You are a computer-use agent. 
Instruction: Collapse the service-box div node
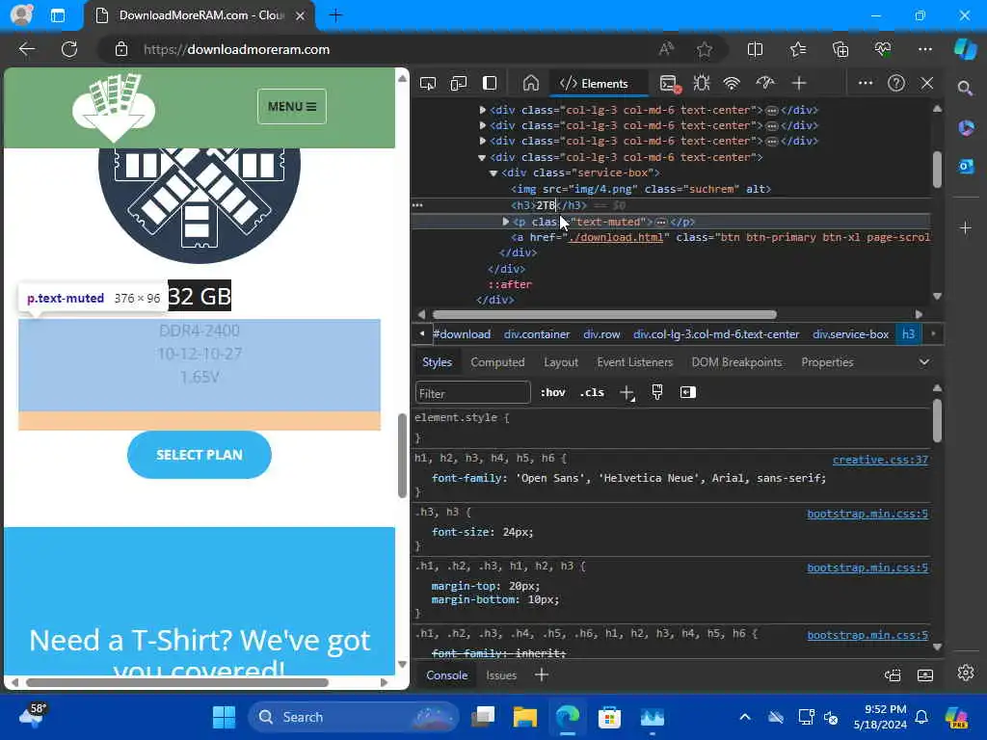coord(493,173)
